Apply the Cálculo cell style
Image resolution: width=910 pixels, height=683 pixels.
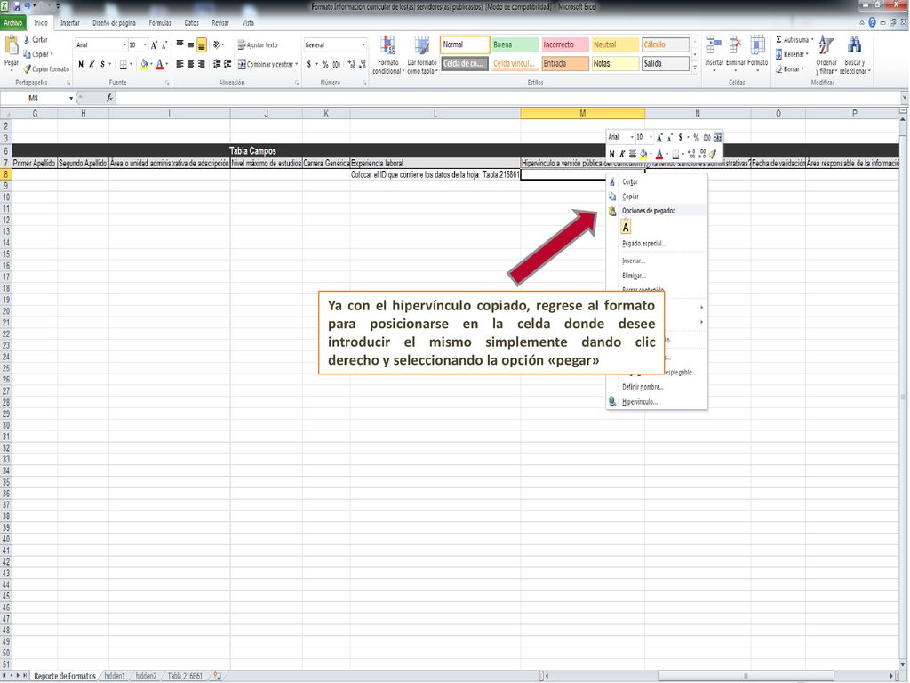[665, 44]
